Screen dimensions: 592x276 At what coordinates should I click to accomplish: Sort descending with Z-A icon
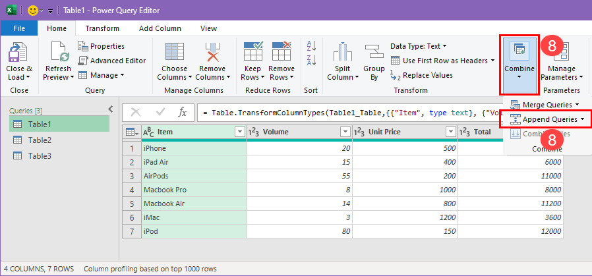click(x=311, y=60)
